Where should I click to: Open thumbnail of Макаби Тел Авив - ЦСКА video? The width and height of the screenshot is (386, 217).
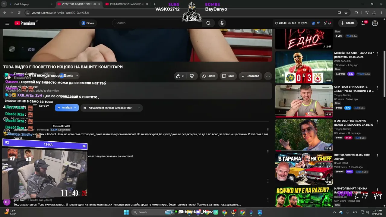pyautogui.click(x=304, y=67)
